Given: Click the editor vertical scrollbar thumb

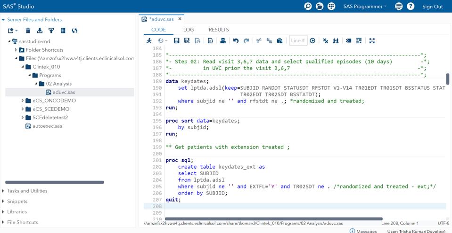Looking at the screenshot, I should pos(448,79).
